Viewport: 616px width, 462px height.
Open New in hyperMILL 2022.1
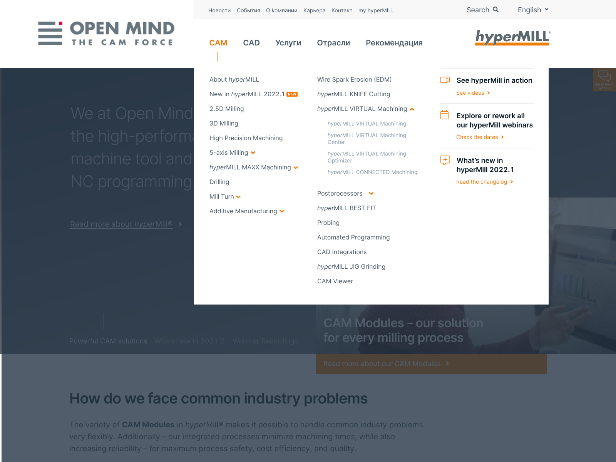[x=247, y=94]
